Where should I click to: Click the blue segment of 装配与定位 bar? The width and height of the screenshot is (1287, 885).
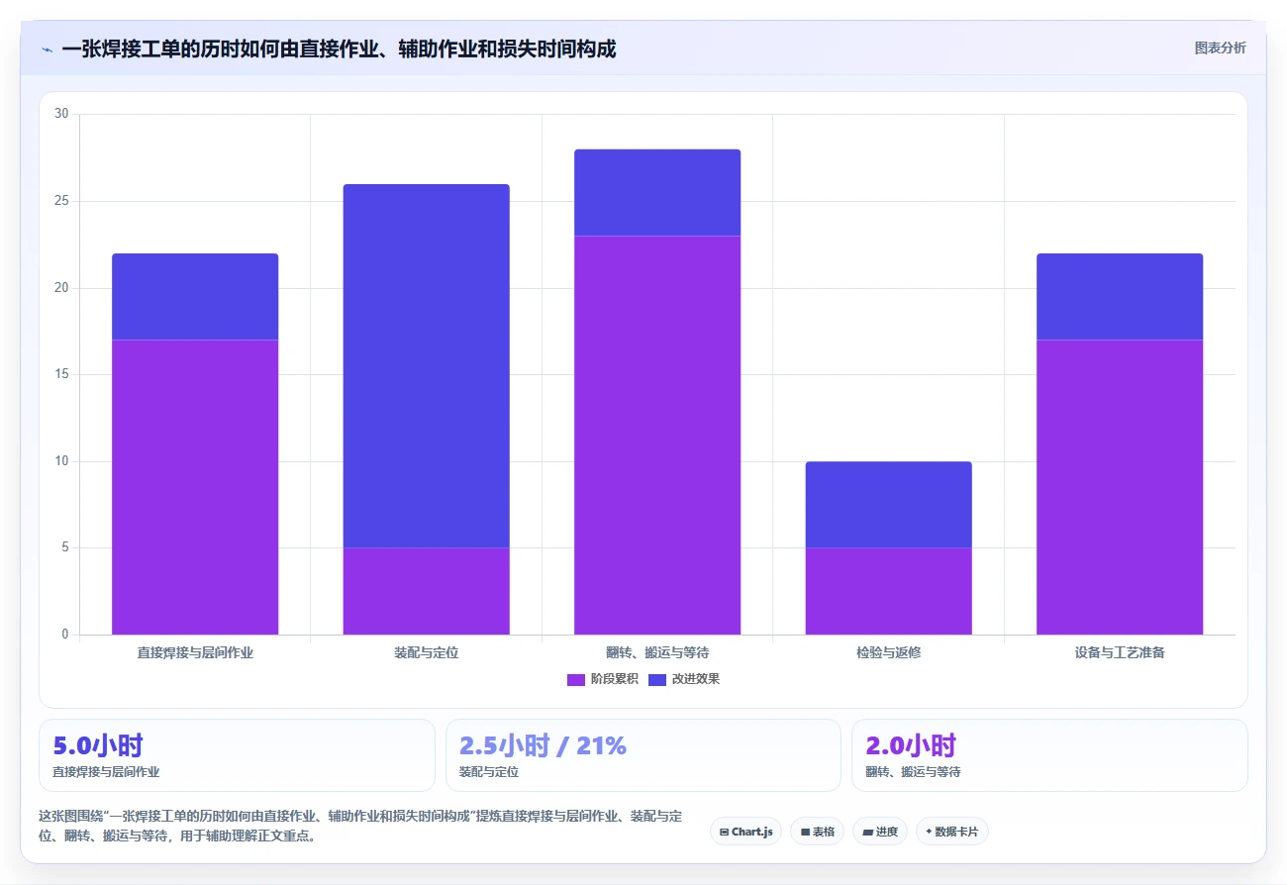[427, 366]
